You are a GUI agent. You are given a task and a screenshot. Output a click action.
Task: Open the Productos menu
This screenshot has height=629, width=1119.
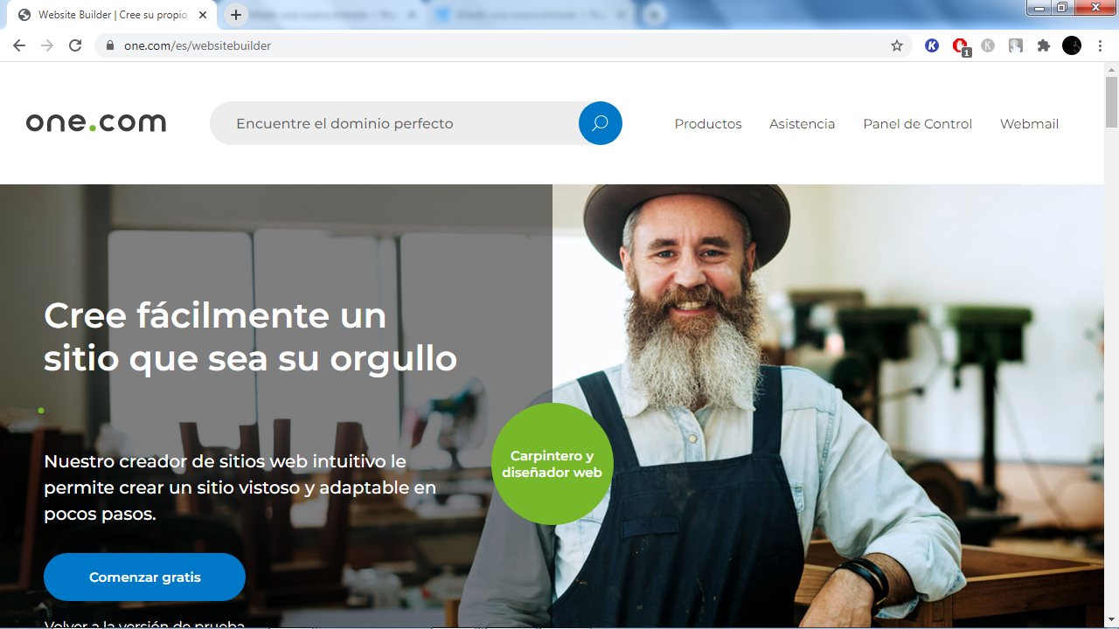tap(707, 124)
